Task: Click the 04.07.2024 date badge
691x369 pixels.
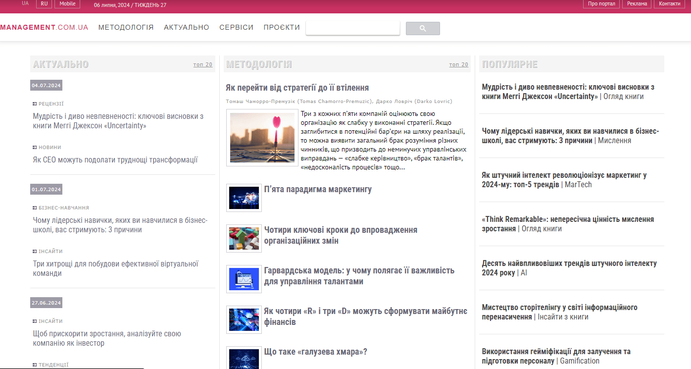Action: pyautogui.click(x=46, y=85)
